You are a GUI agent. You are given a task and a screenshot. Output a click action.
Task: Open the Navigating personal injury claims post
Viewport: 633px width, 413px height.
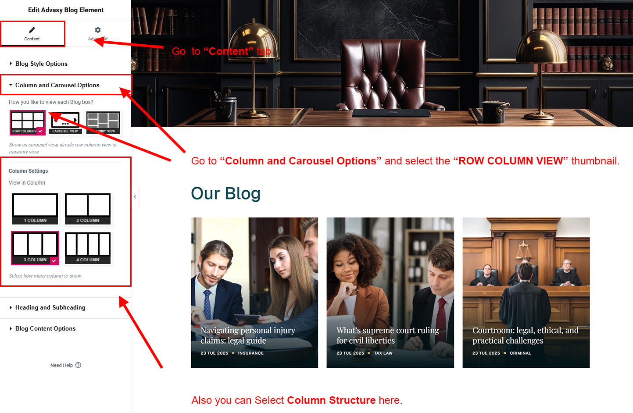pos(254,293)
